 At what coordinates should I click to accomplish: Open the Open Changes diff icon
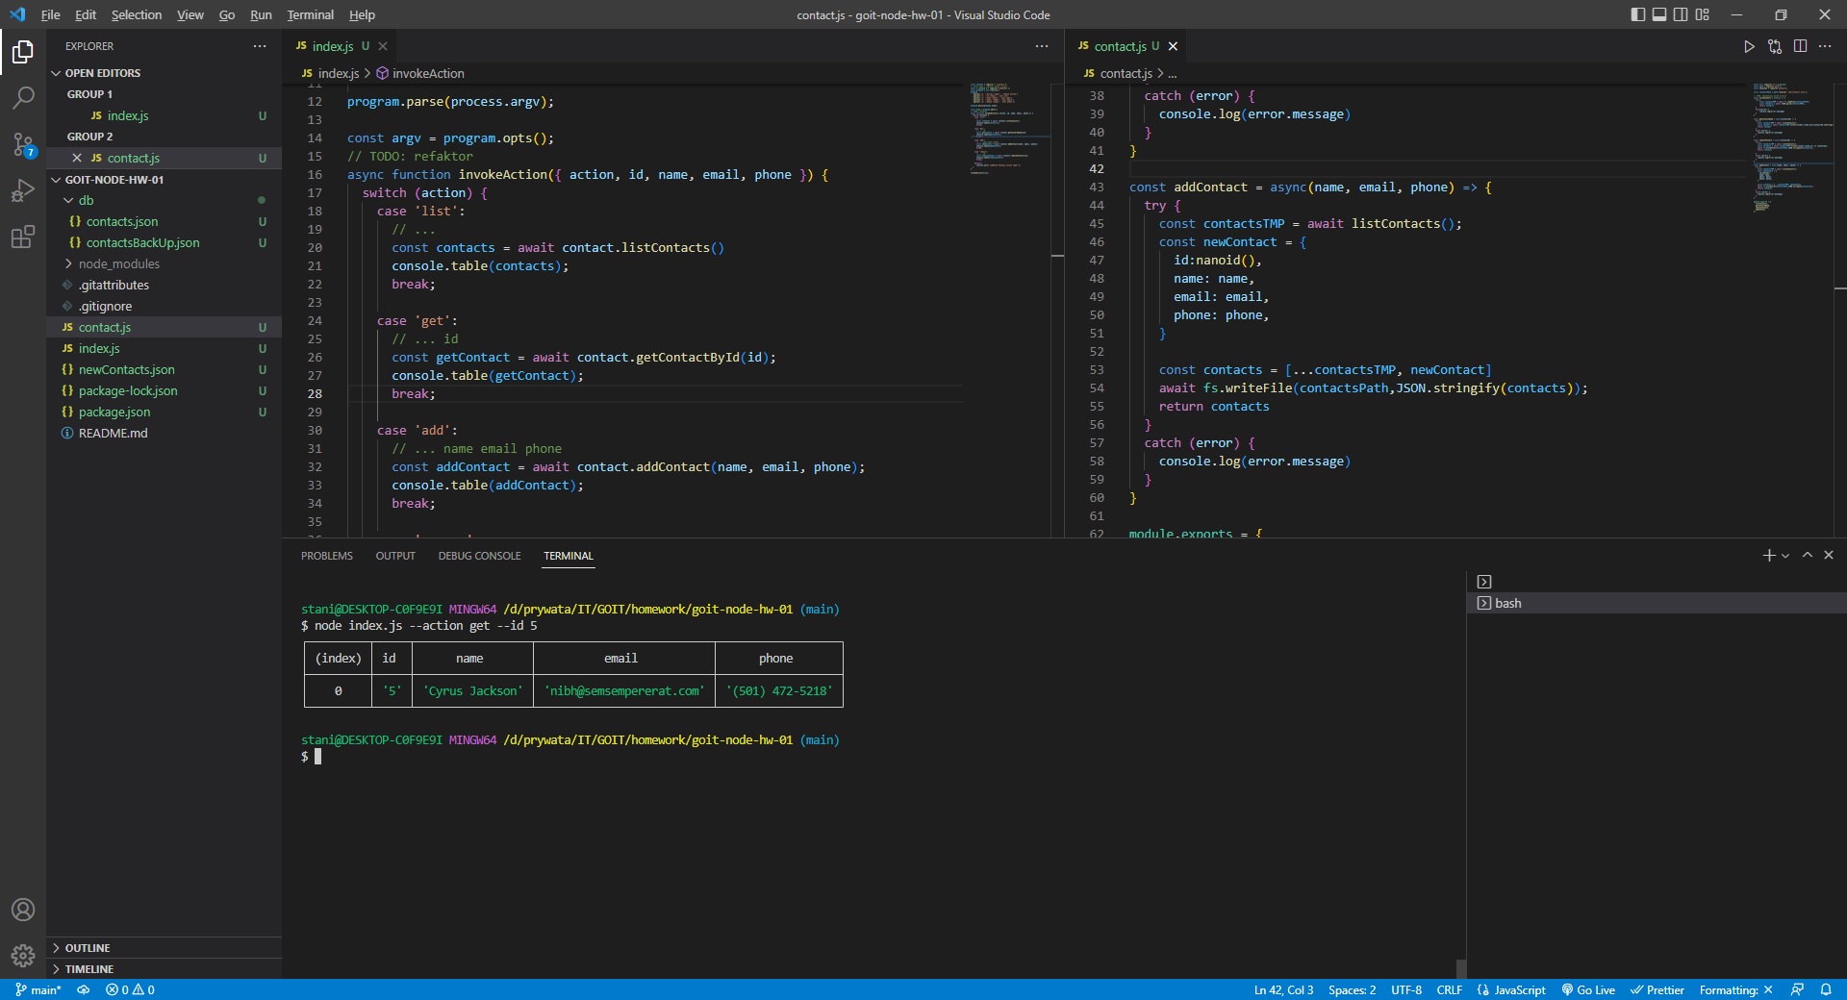click(x=1773, y=46)
